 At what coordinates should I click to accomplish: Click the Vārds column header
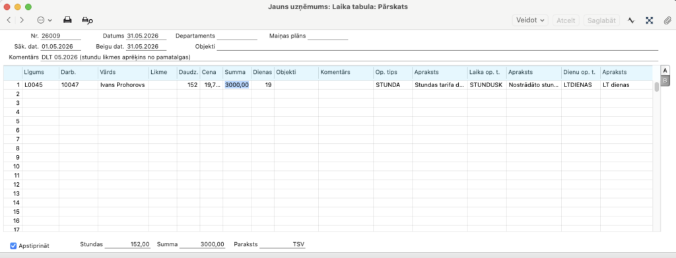123,73
